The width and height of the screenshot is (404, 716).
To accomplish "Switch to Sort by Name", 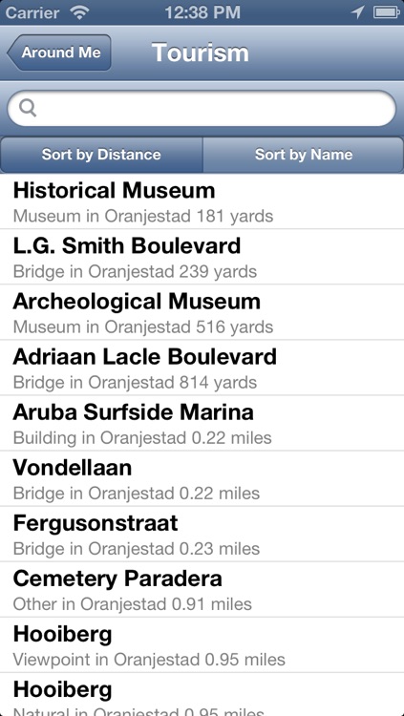I will tap(304, 155).
